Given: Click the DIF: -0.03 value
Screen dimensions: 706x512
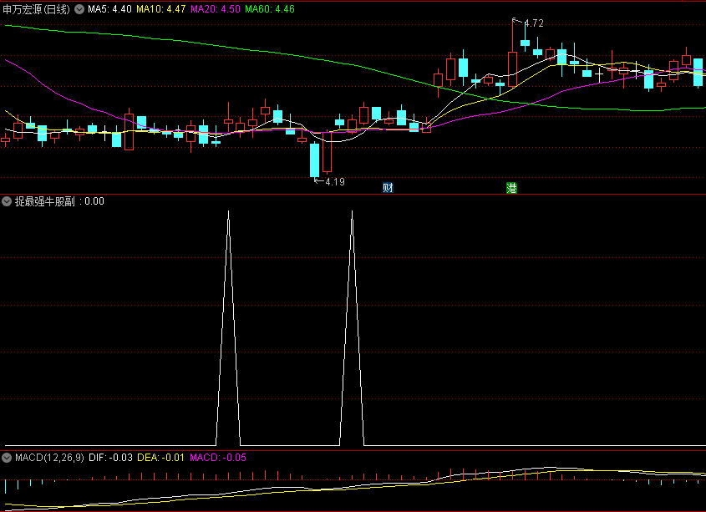Looking at the screenshot, I should pos(111,458).
